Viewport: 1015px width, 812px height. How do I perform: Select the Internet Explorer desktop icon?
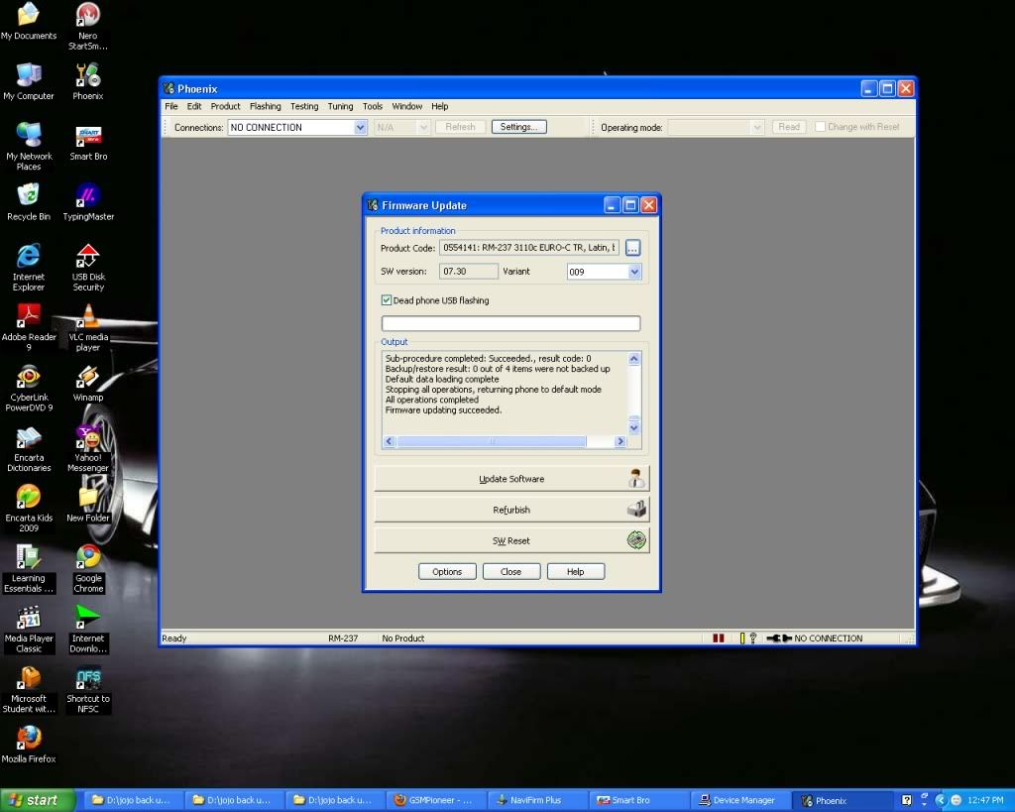tap(29, 267)
